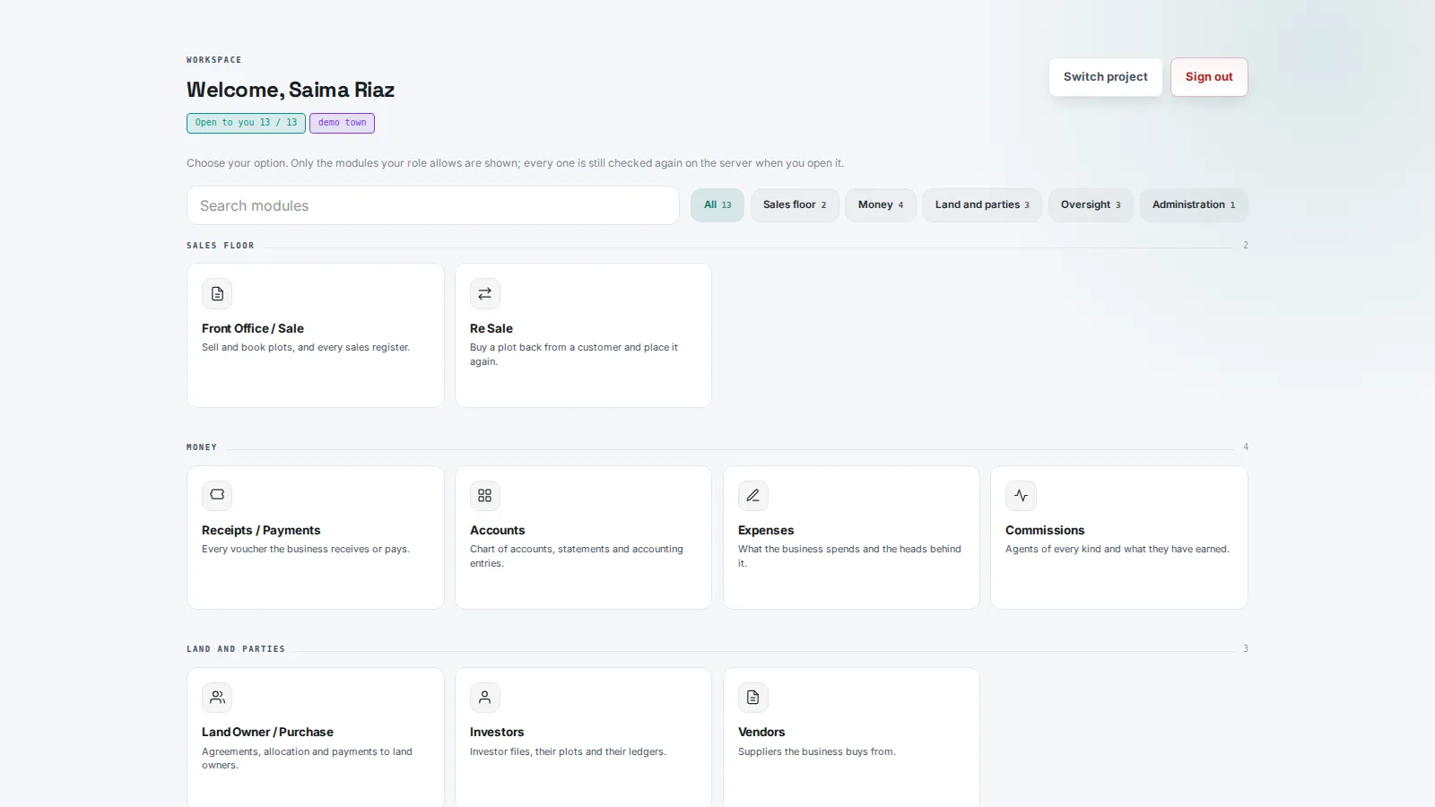
Task: Sign out of the workspace
Action: pyautogui.click(x=1209, y=77)
